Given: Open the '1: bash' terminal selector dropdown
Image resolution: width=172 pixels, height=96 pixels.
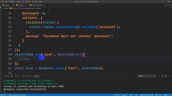Looking at the screenshot, I should [x=146, y=76].
